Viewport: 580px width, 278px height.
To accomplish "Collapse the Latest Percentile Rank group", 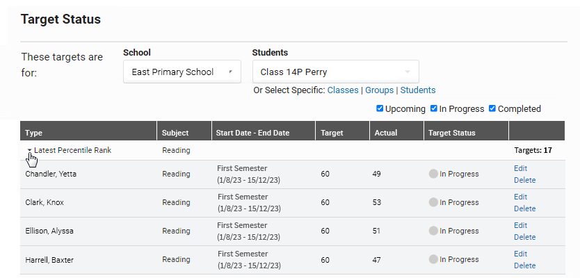I will coord(29,151).
